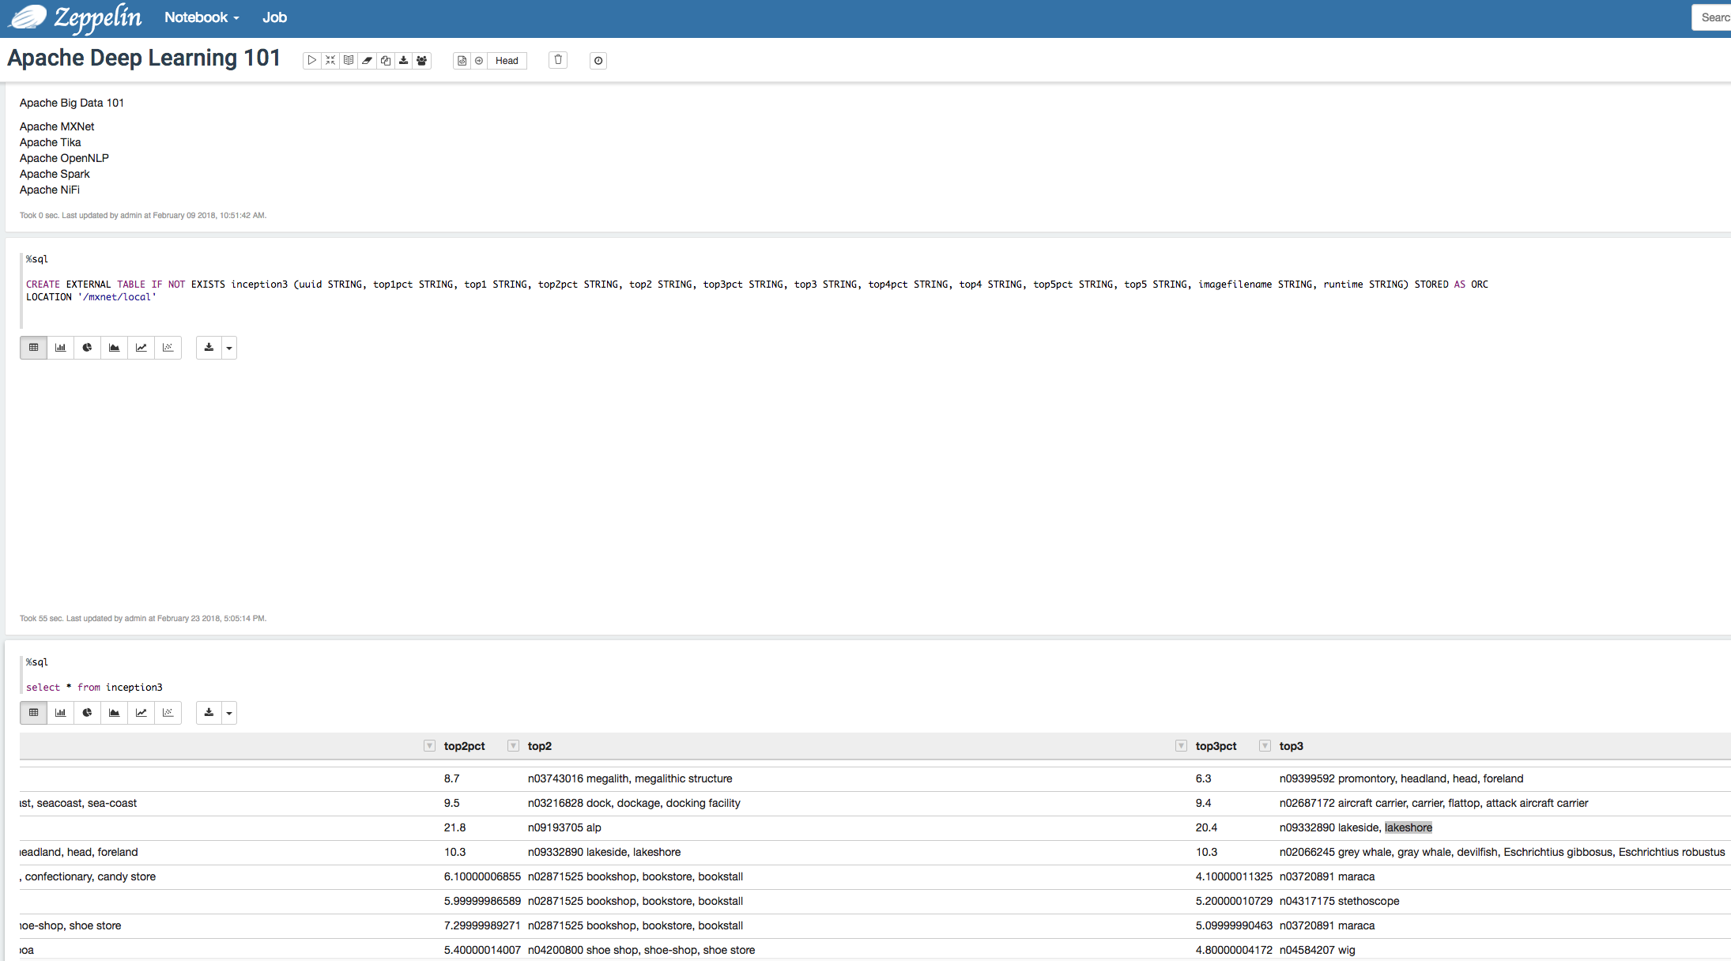The image size is (1731, 961).
Task: Move note to trash
Action: [x=558, y=61]
